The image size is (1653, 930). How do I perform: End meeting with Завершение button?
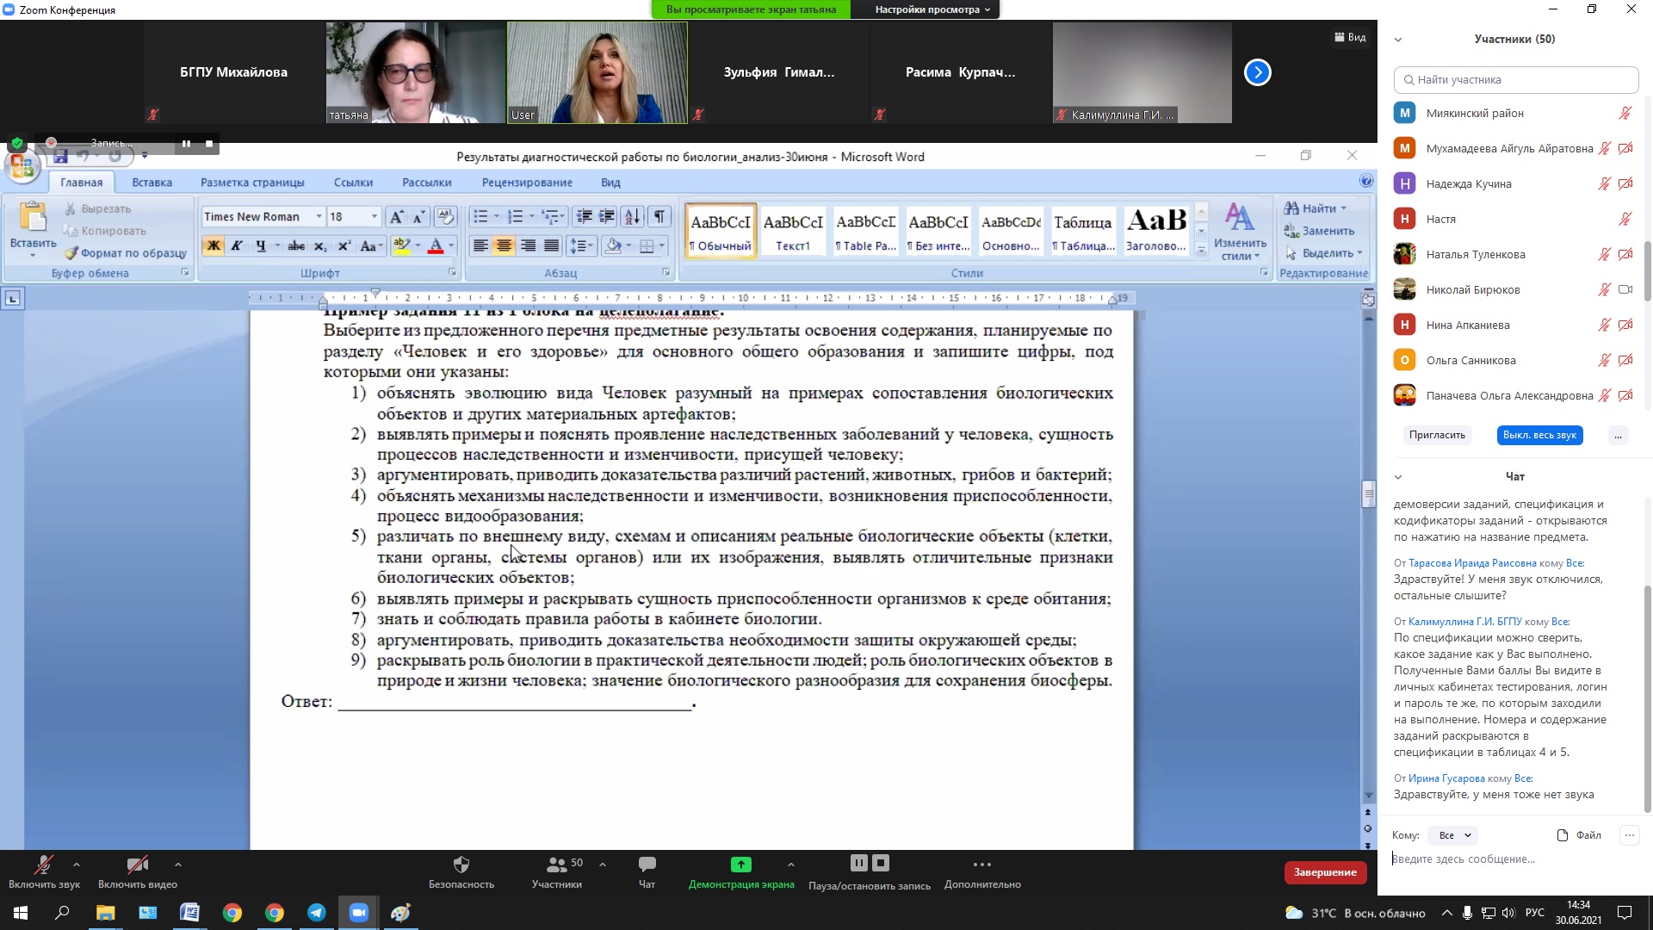[1324, 872]
